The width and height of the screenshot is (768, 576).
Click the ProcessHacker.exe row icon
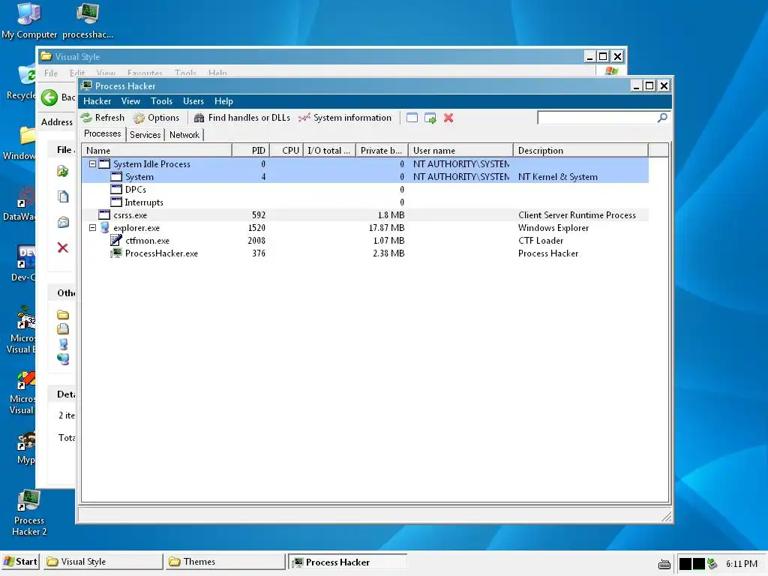(x=116, y=253)
